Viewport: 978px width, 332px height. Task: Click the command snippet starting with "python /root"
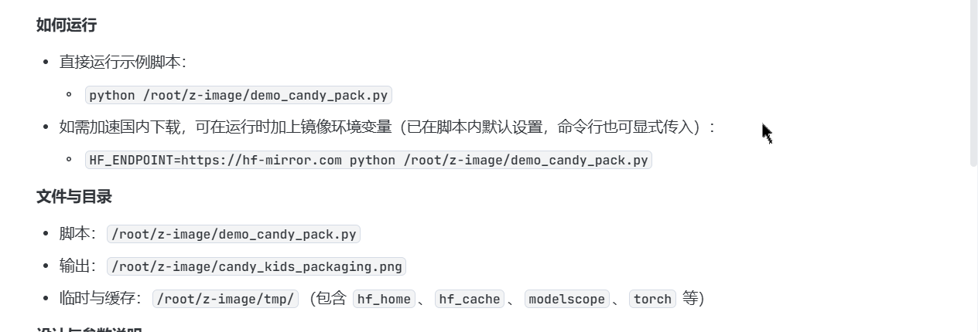pos(238,96)
